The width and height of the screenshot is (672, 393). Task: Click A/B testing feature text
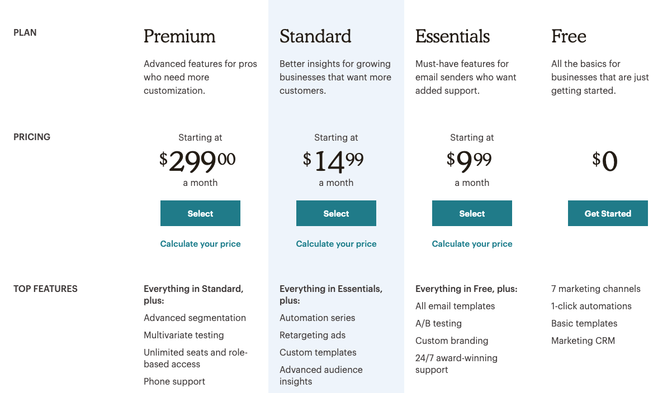tap(438, 323)
